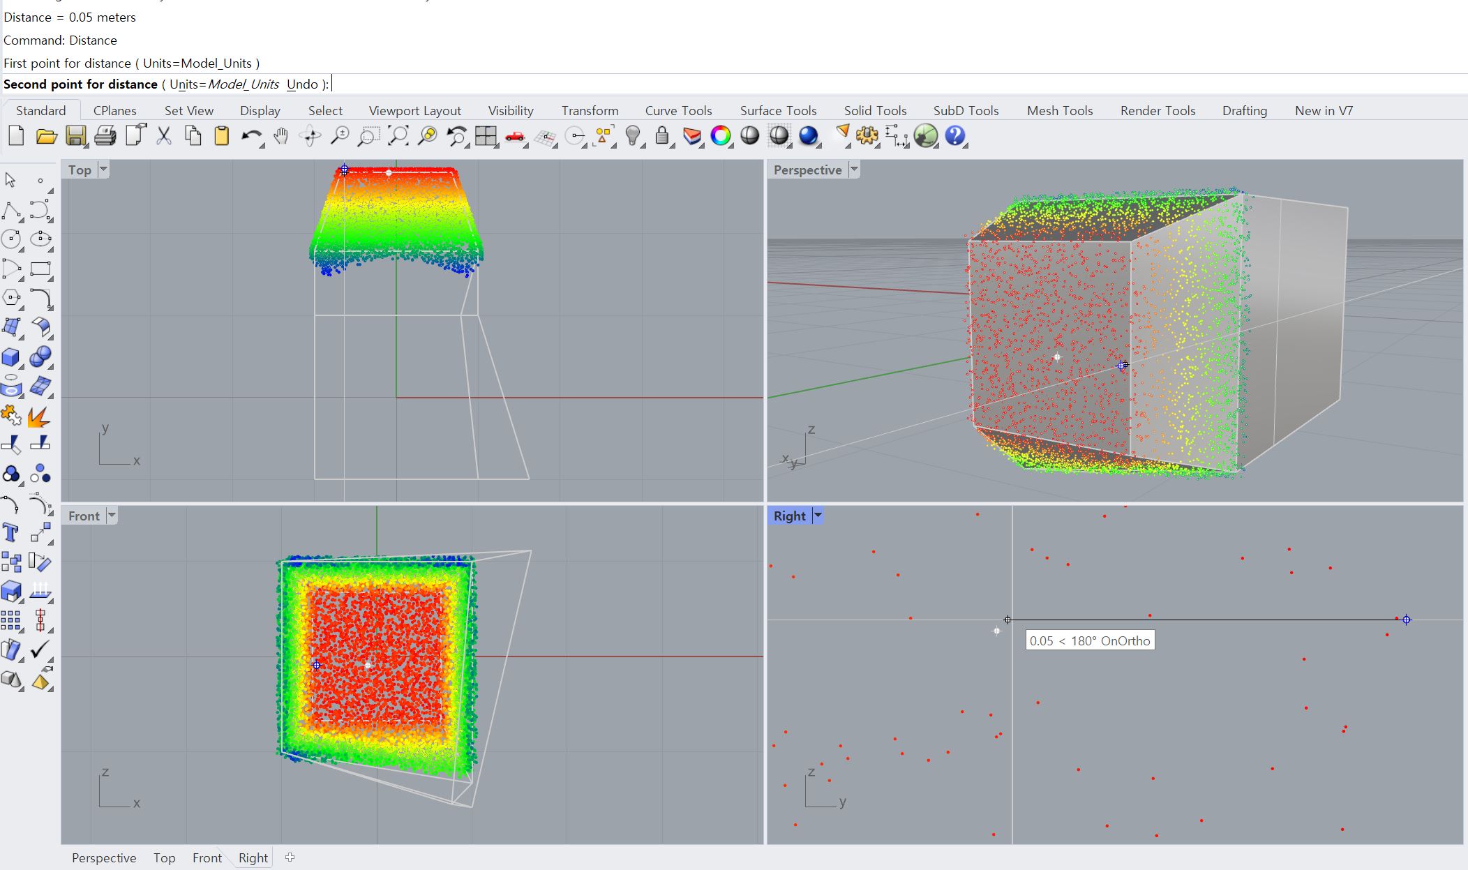Switch to the CPlanes toolbar tab

point(115,110)
